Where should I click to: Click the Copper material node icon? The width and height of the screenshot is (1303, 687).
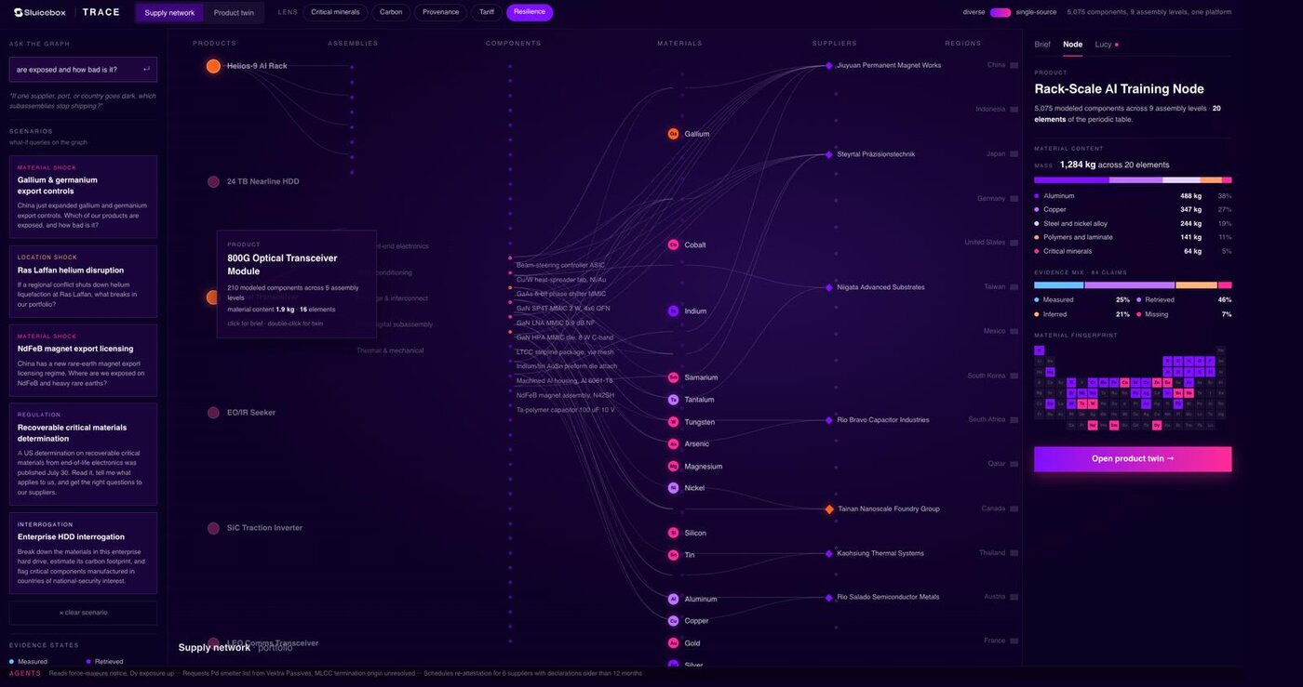click(673, 621)
